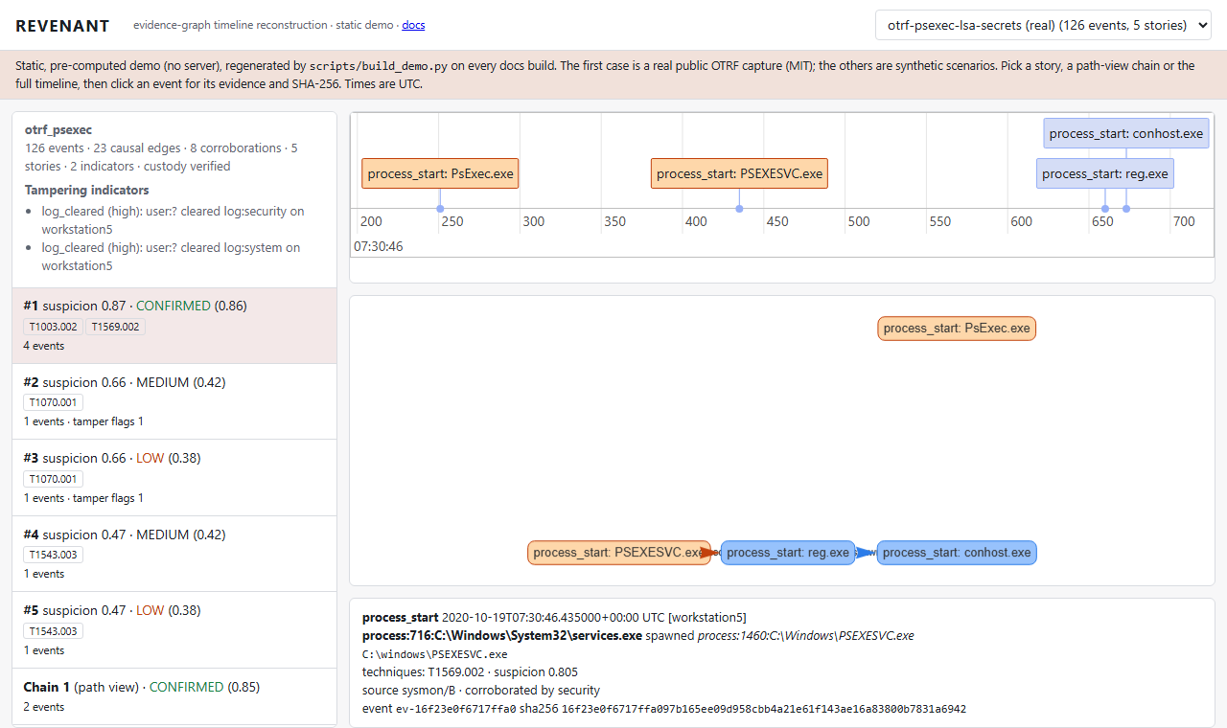Open the otrf-psexec-lsa-secrets case dropdown
Image resolution: width=1227 pixels, height=728 pixels.
pos(1044,25)
